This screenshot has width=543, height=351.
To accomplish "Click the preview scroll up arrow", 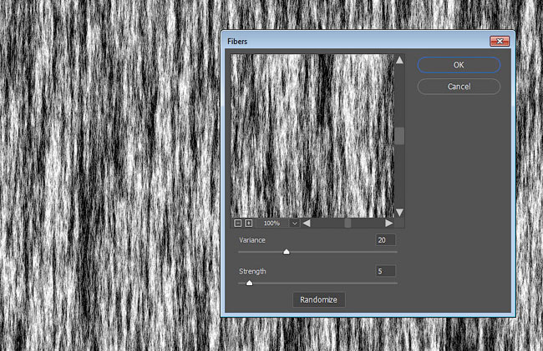I will tap(399, 61).
